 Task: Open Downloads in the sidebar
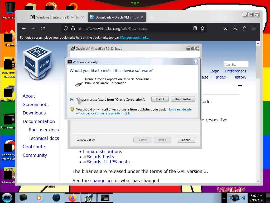tap(34, 113)
